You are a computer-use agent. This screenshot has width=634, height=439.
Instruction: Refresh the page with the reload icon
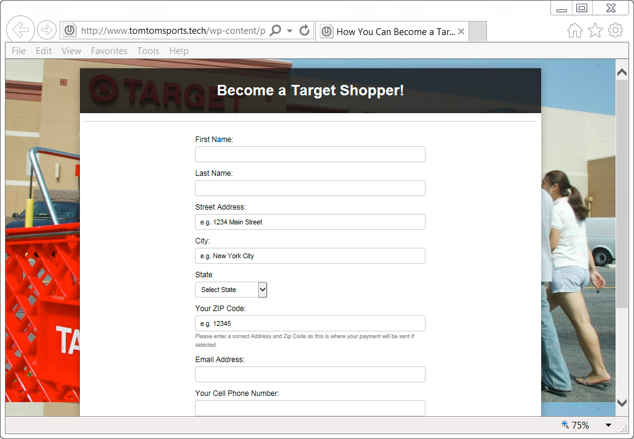pyautogui.click(x=304, y=30)
